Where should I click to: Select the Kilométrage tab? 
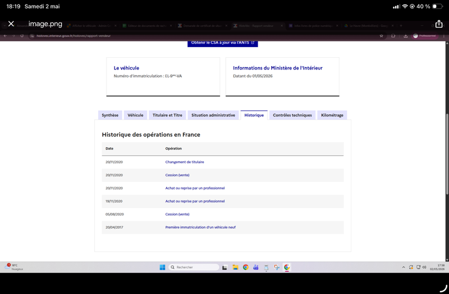(332, 115)
